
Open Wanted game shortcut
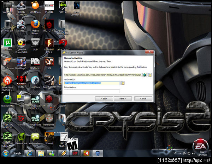point(49,139)
